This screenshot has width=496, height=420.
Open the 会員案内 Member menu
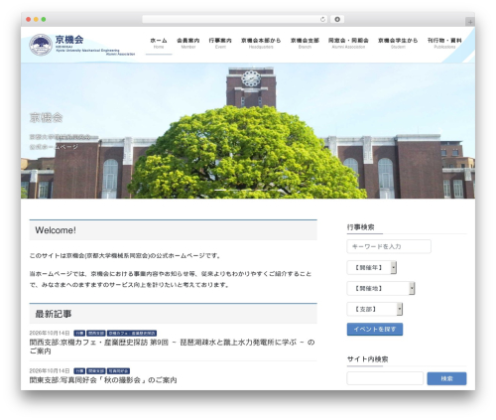click(x=188, y=43)
